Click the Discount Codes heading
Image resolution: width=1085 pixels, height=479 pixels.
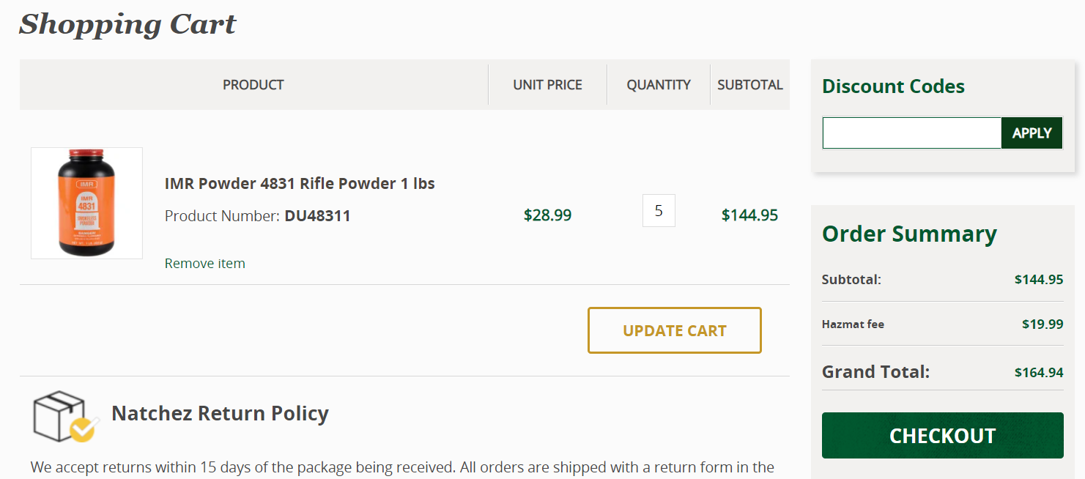click(893, 86)
